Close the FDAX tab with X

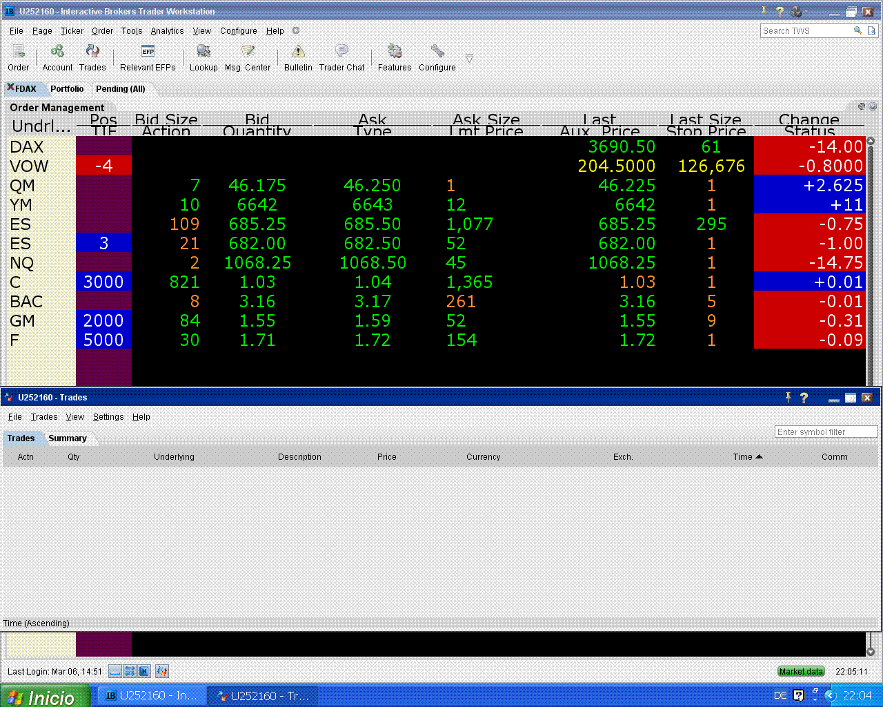pyautogui.click(x=10, y=87)
